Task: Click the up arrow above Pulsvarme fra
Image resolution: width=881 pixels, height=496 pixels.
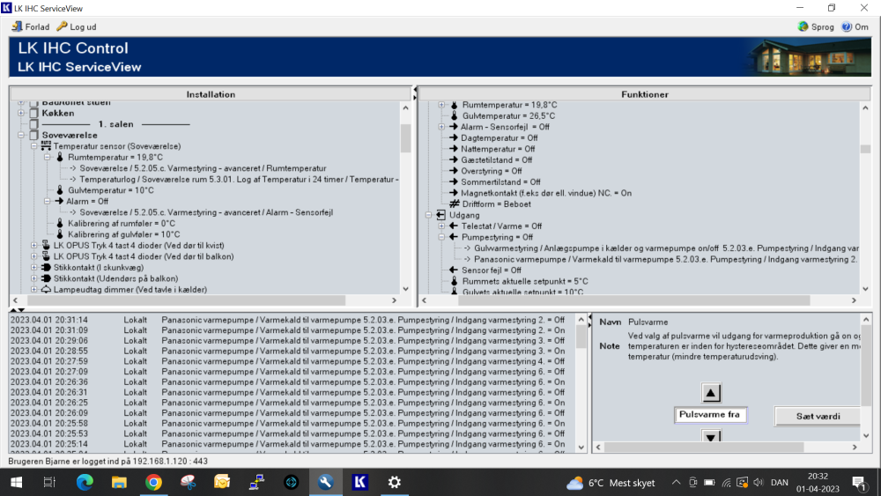Action: [x=712, y=393]
